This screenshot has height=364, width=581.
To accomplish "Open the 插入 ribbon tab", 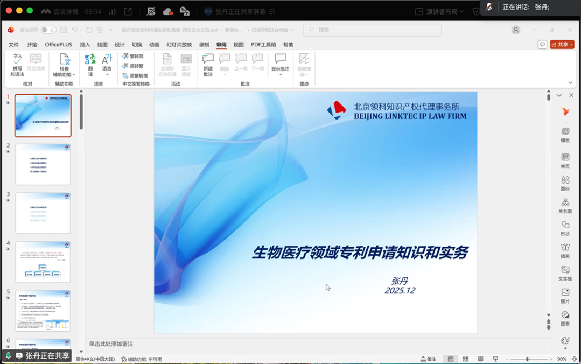I will (x=85, y=45).
